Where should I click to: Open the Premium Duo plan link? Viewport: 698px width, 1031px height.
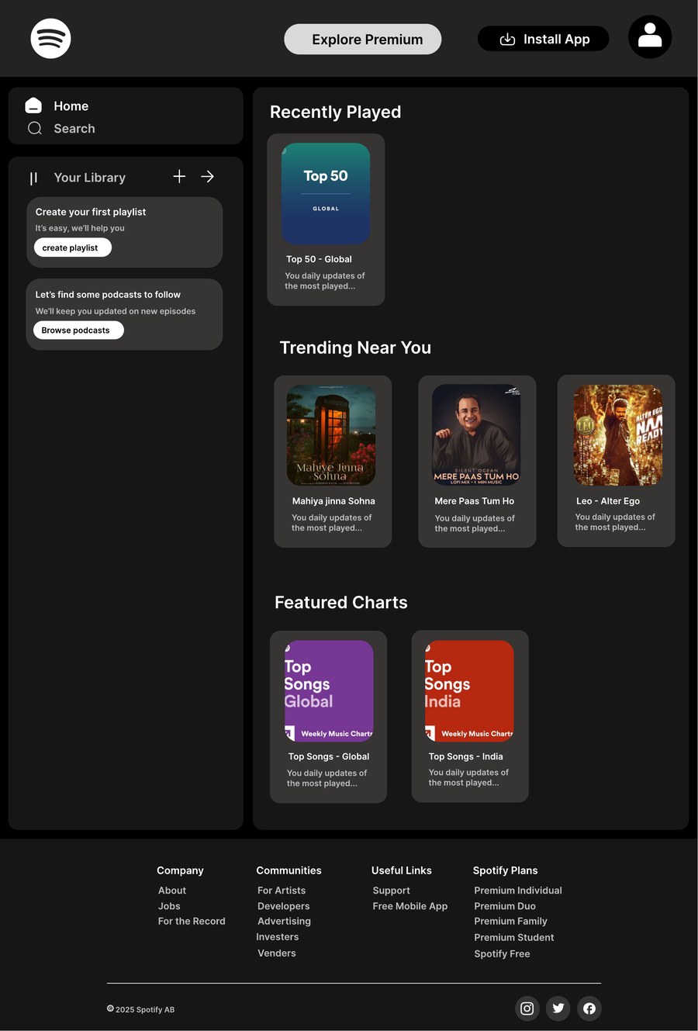(505, 906)
